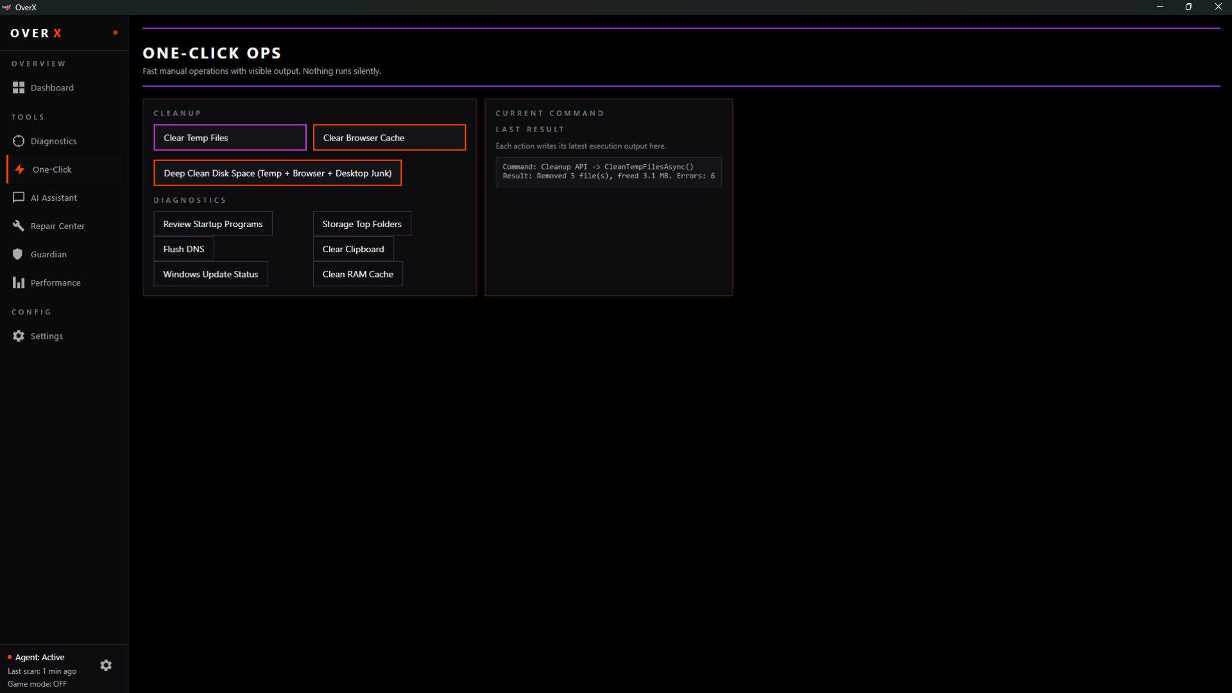The image size is (1232, 693).
Task: Click the Clear Clipboard button
Action: pyautogui.click(x=353, y=249)
